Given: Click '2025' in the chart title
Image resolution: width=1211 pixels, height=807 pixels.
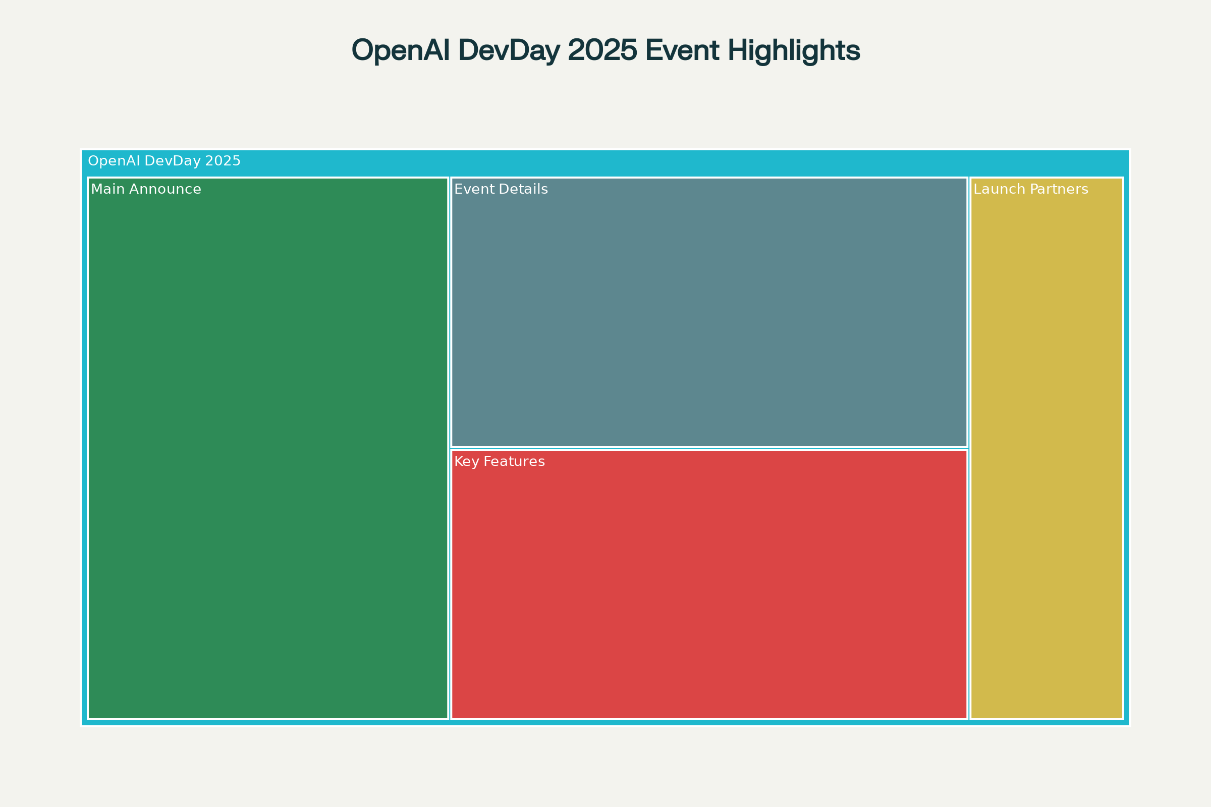Looking at the screenshot, I should (x=602, y=50).
